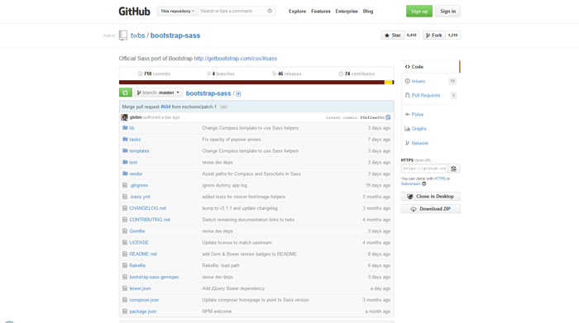Click the lib folder icon
The image size is (579, 323).
125,127
